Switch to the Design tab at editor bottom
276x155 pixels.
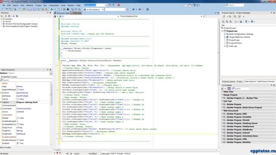pyautogui.click(x=120, y=154)
